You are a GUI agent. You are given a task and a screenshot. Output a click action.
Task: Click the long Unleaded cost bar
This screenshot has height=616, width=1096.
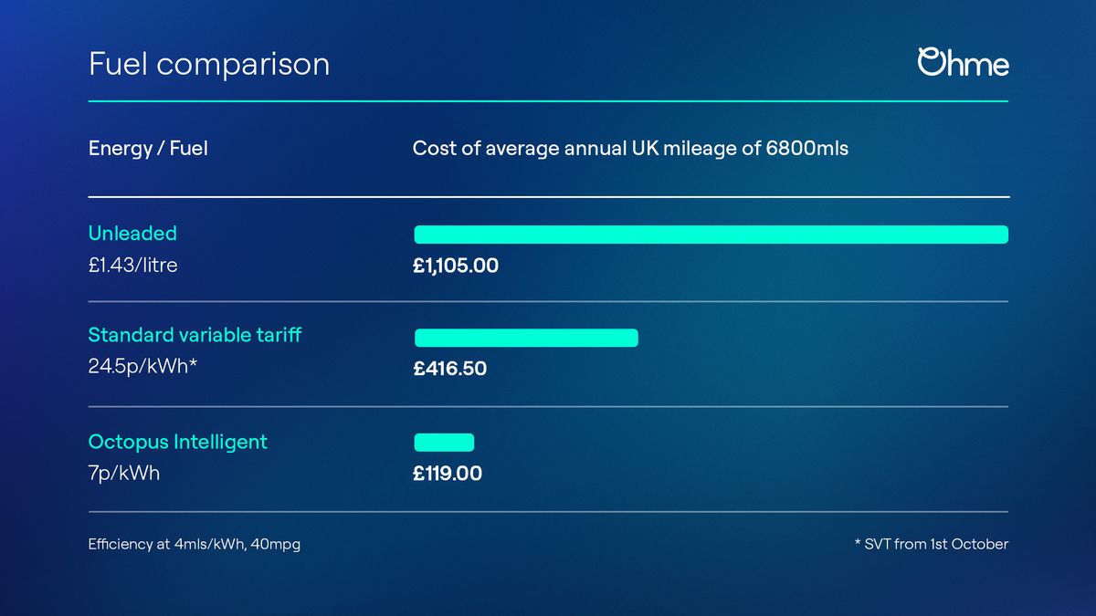click(x=711, y=235)
